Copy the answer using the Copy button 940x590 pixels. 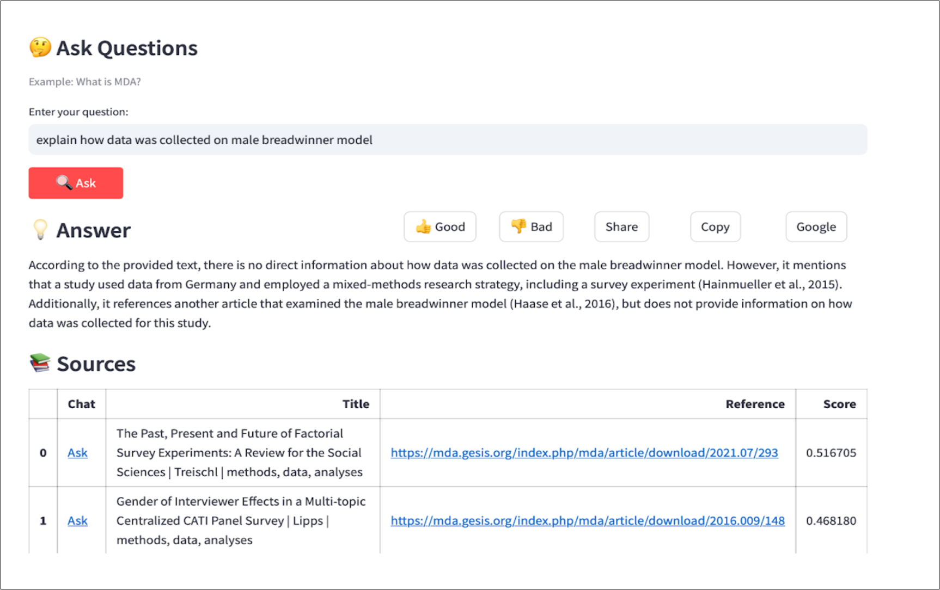(x=715, y=227)
